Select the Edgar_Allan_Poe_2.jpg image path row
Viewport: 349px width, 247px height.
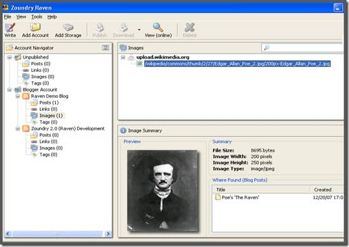pyautogui.click(x=237, y=64)
